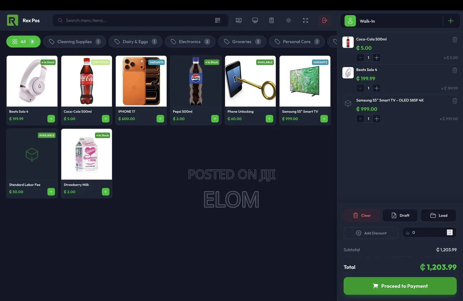The image size is (463, 301).
Task: Select the All category tab
Action: point(23,42)
